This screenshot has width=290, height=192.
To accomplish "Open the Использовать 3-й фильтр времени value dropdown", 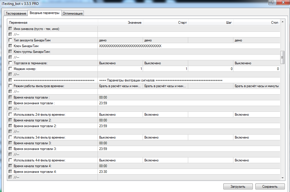I will pos(120,137).
